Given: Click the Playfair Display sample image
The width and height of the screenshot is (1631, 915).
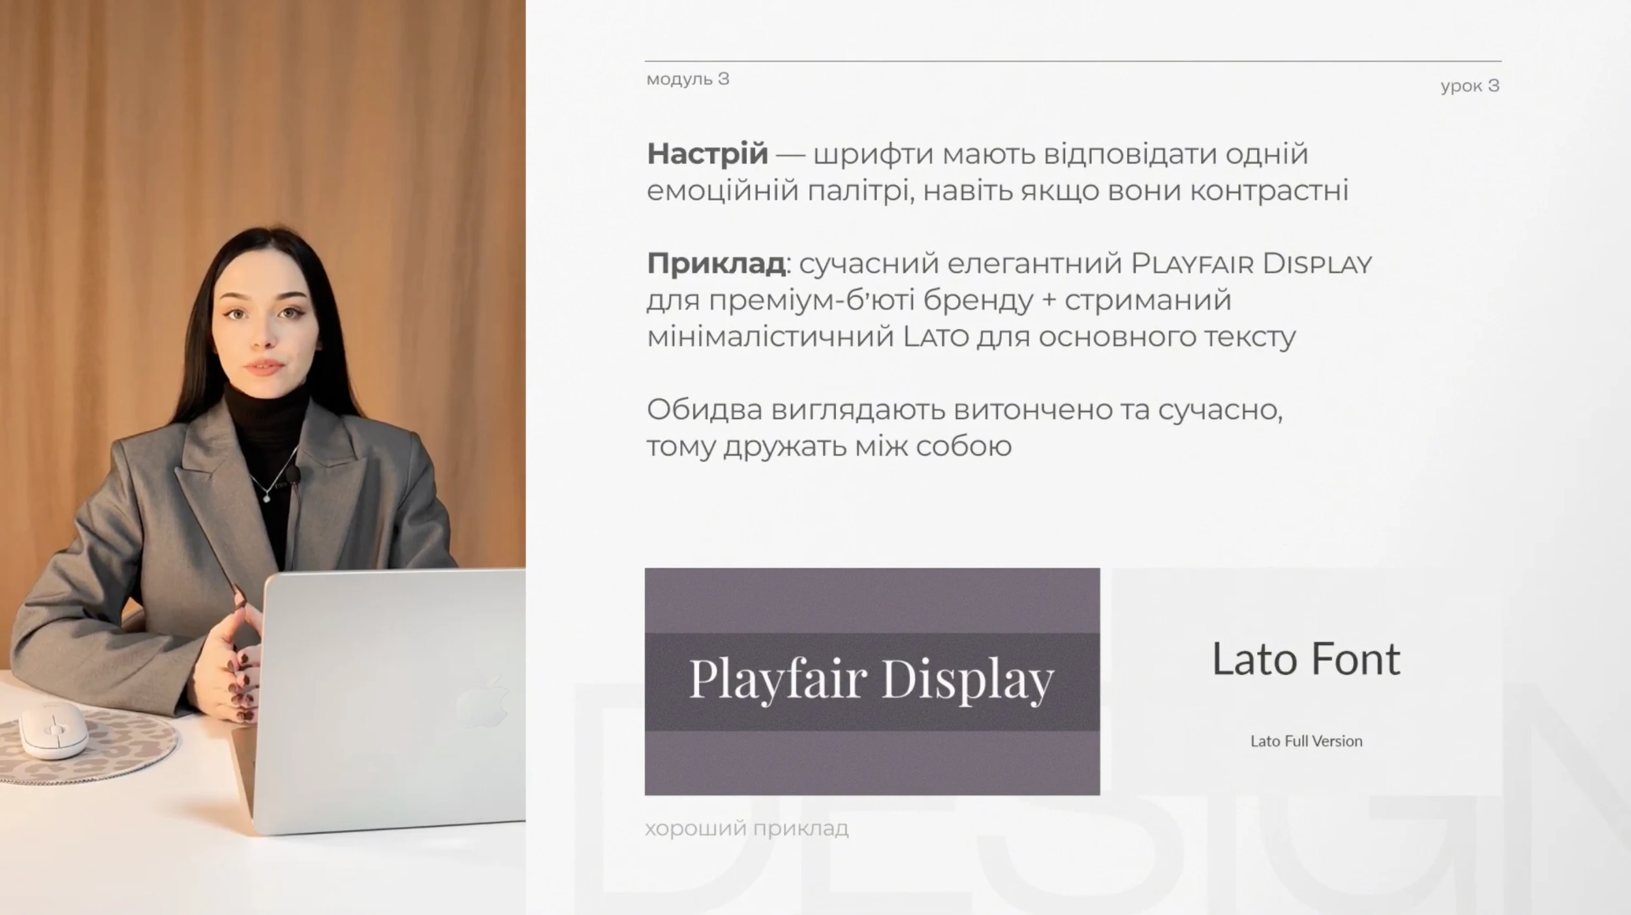Looking at the screenshot, I should [x=872, y=681].
